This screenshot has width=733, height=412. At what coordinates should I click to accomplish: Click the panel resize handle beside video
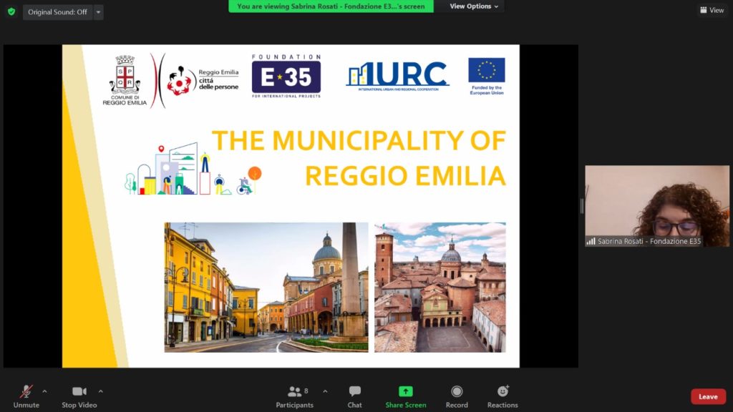point(581,206)
